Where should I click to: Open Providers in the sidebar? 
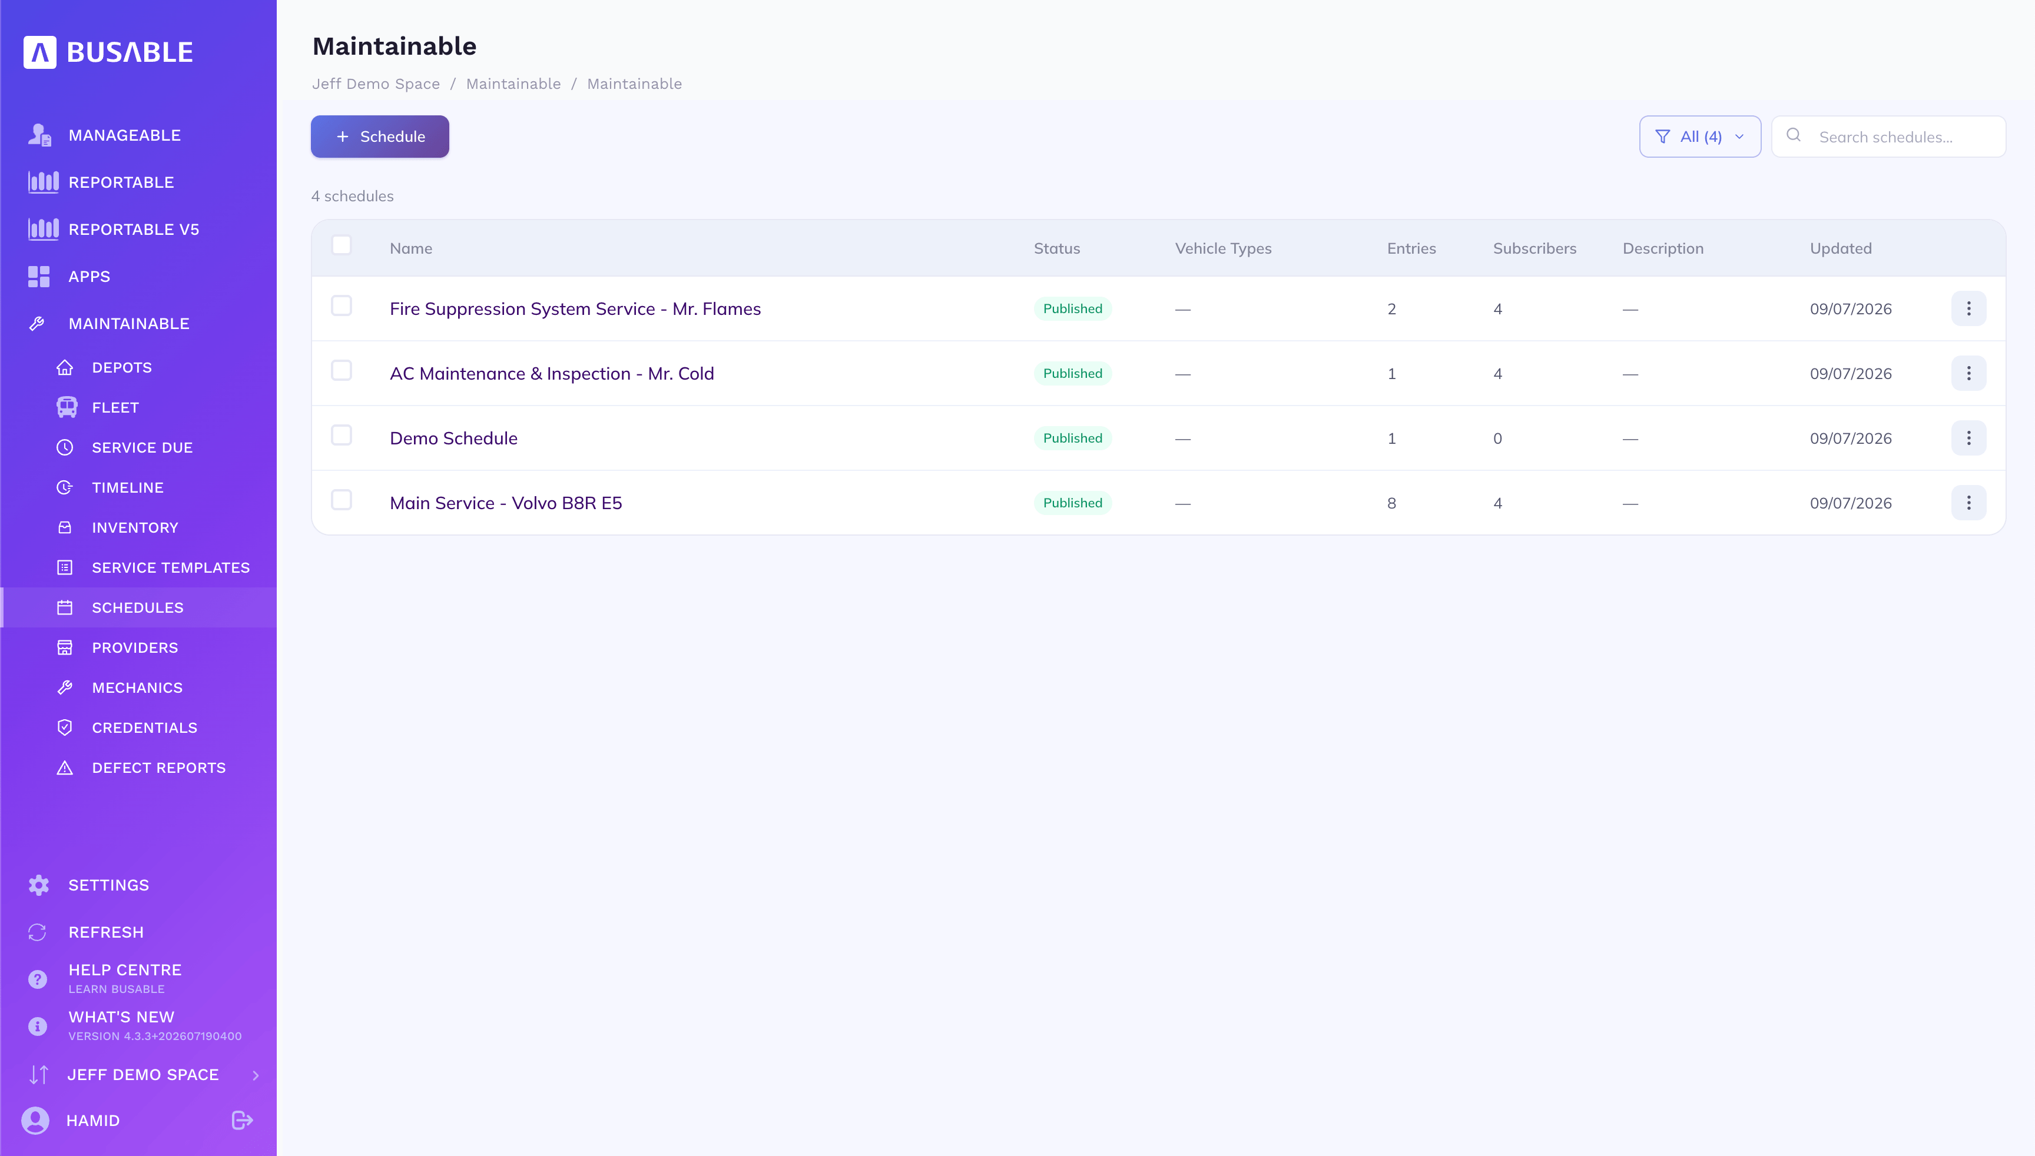[135, 648]
